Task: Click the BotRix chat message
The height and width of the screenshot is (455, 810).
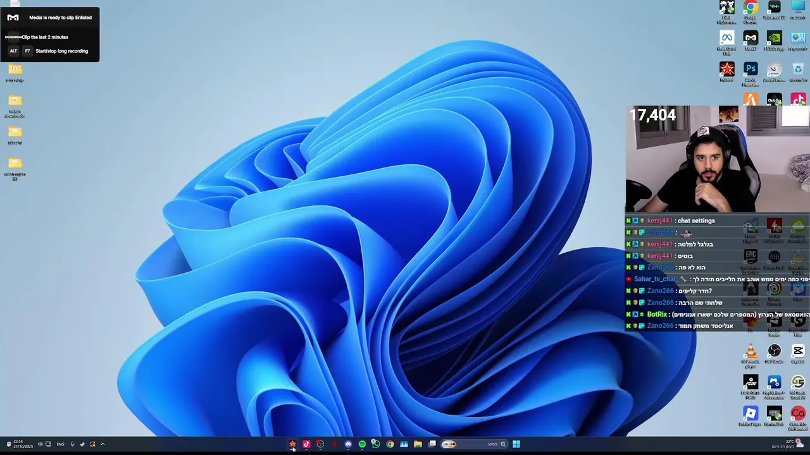Action: [x=718, y=314]
